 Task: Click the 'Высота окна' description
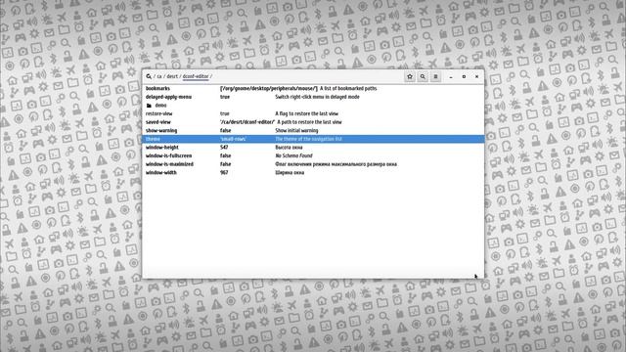click(x=289, y=148)
